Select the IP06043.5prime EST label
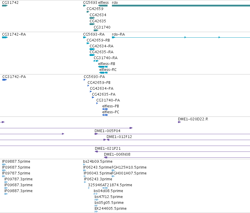The height and width of the screenshot is (213, 250). pyautogui.click(x=98, y=173)
